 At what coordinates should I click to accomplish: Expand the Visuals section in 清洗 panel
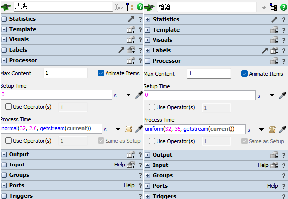[x=4, y=39]
